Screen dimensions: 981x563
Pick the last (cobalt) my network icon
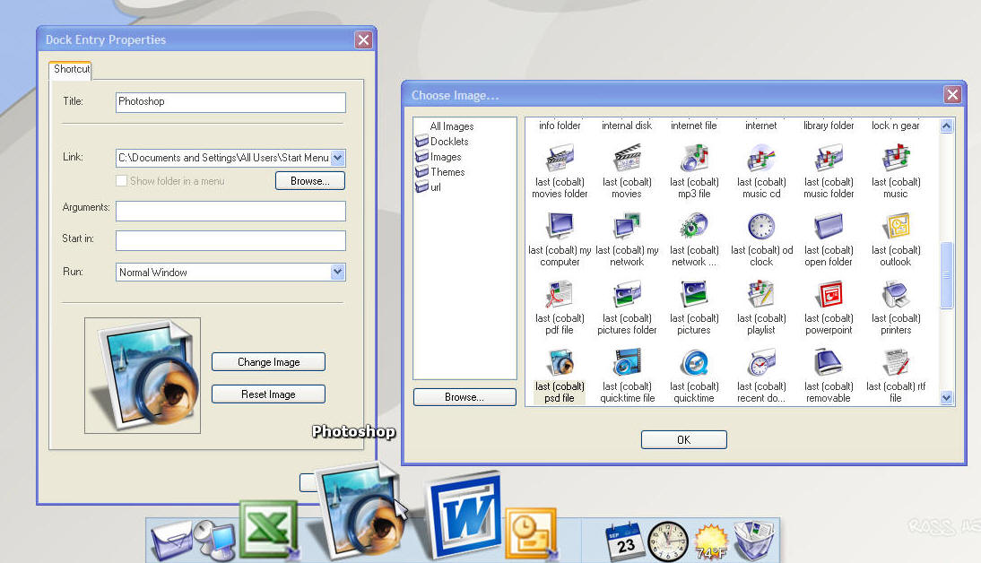(627, 226)
